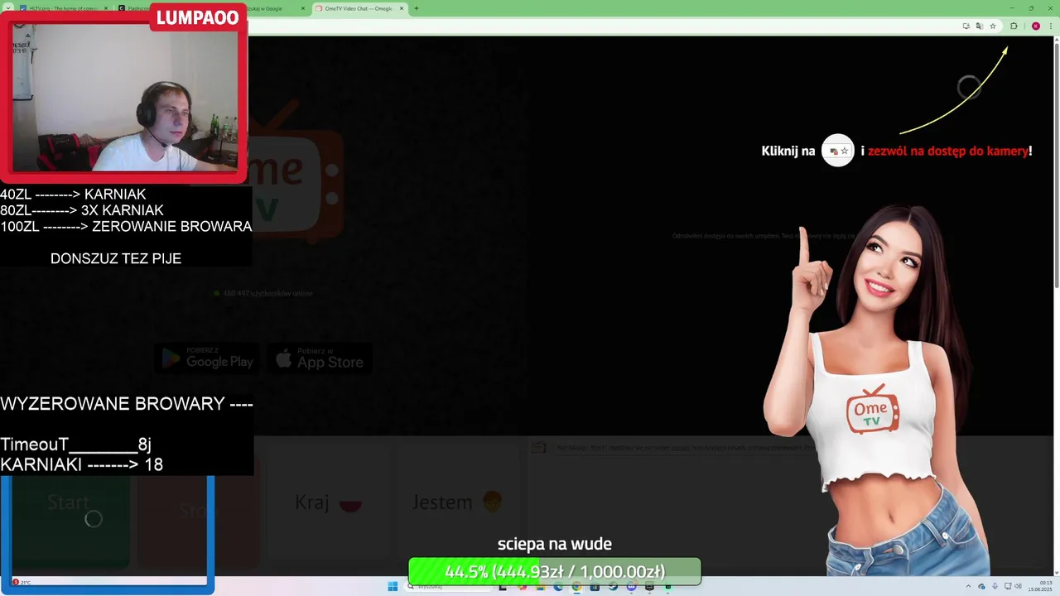The image size is (1060, 596).
Task: Click the '40ZL KARNIAK' line
Action: tap(73, 195)
